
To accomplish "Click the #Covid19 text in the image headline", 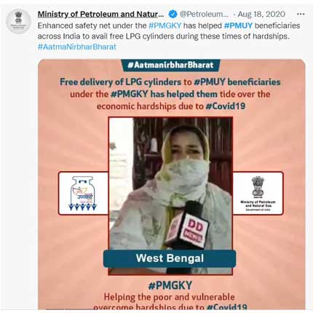I will click(x=226, y=106).
